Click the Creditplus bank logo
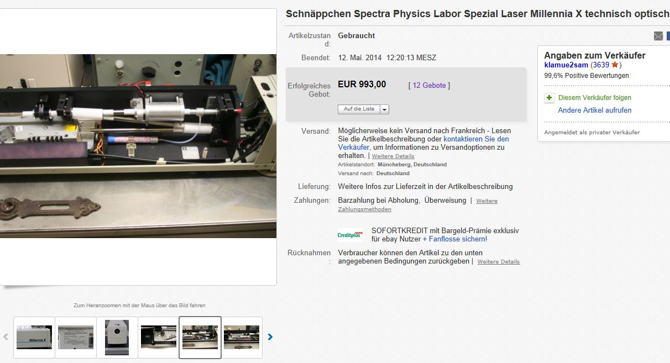 350,235
